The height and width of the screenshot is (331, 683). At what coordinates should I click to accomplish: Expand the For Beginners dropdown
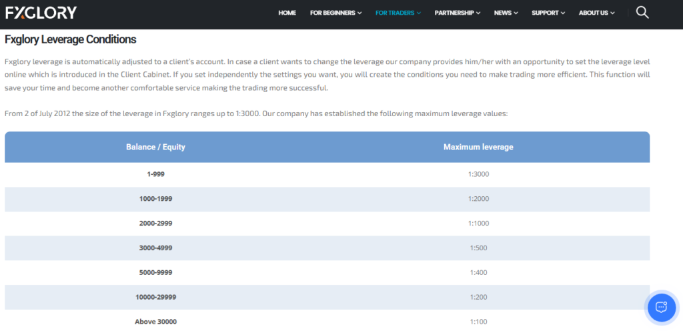pyautogui.click(x=335, y=13)
